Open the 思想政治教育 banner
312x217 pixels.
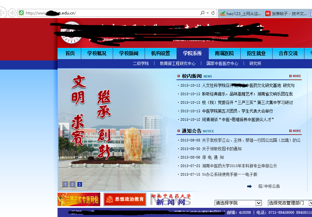coord(125,199)
